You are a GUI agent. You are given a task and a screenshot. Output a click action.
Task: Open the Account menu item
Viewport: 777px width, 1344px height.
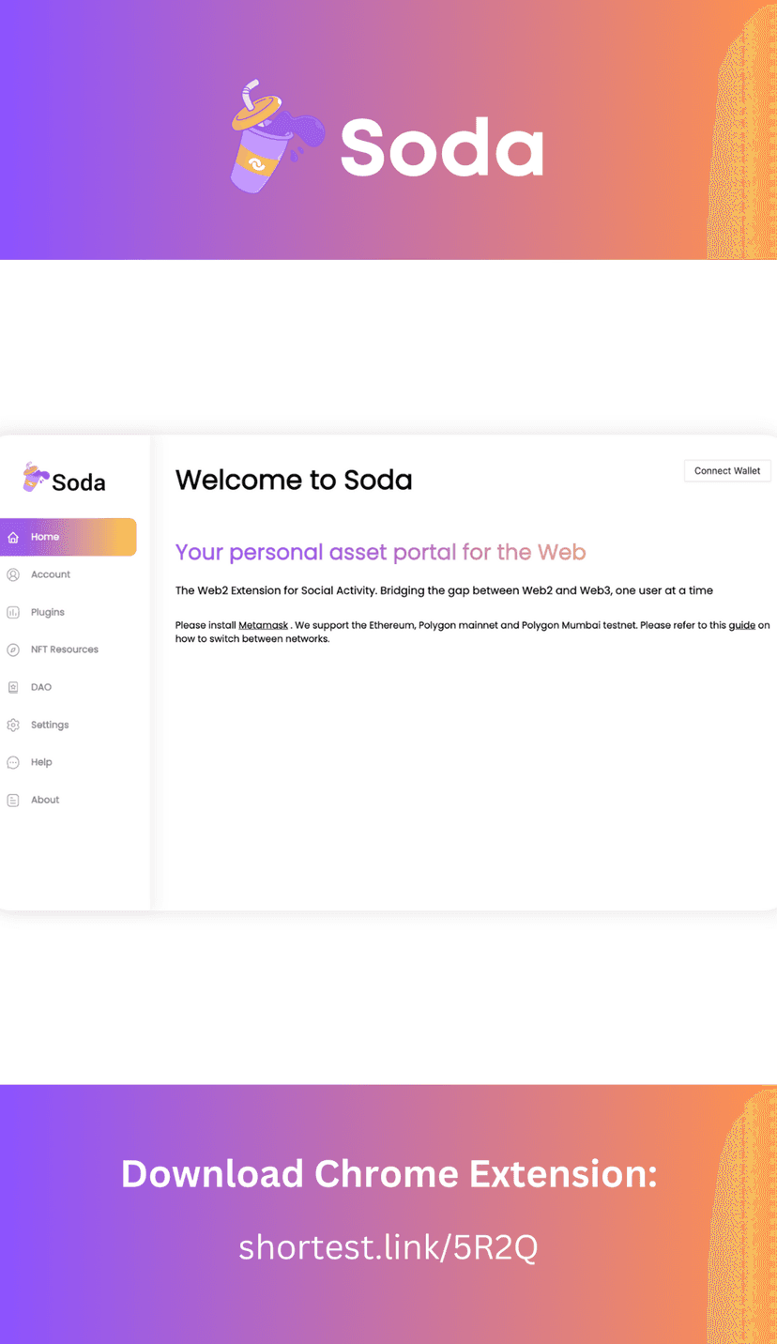coord(51,574)
